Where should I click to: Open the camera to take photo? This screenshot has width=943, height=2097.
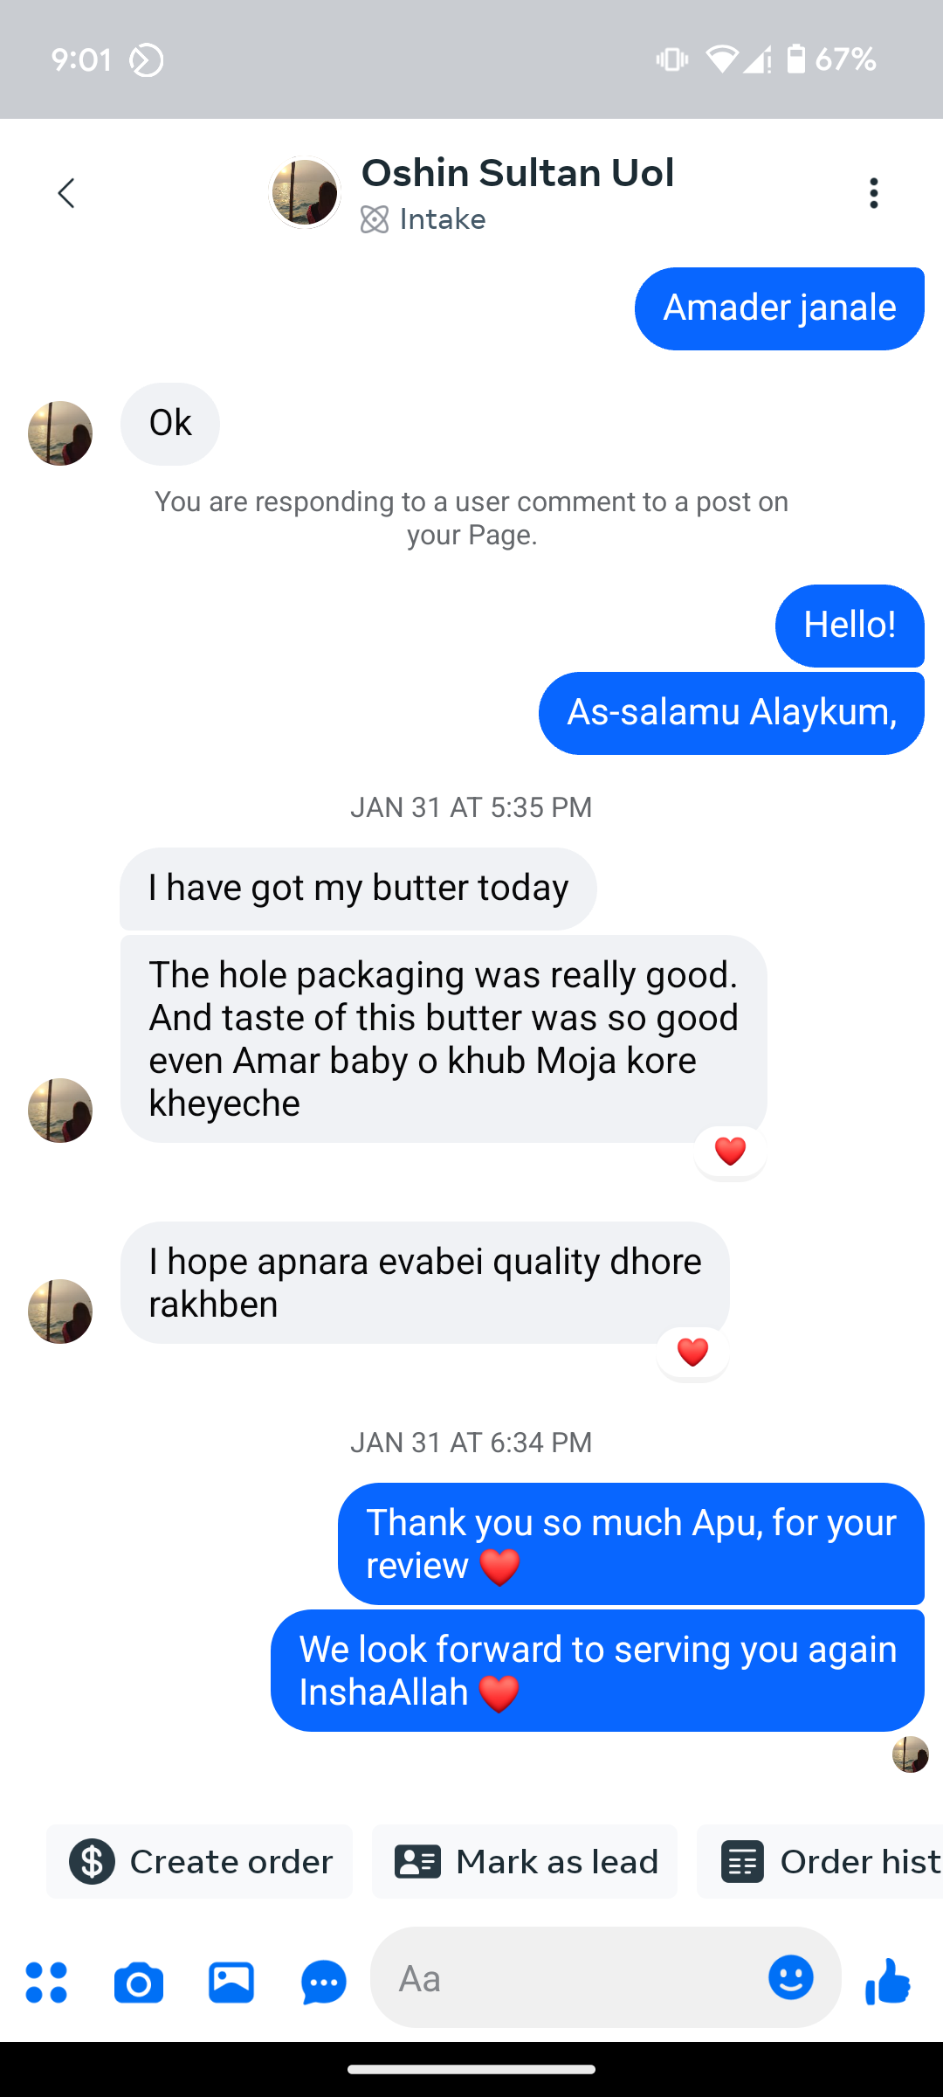(139, 1982)
